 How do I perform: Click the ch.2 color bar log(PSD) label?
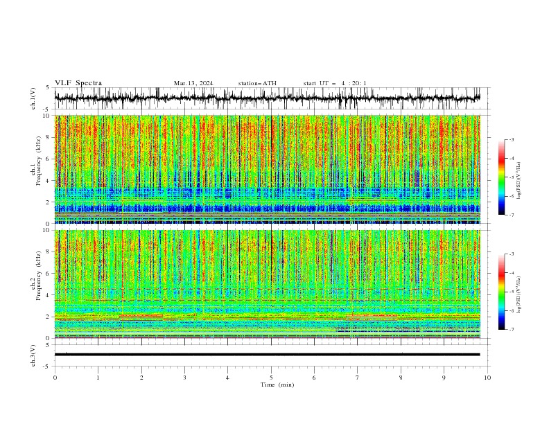pyautogui.click(x=518, y=295)
